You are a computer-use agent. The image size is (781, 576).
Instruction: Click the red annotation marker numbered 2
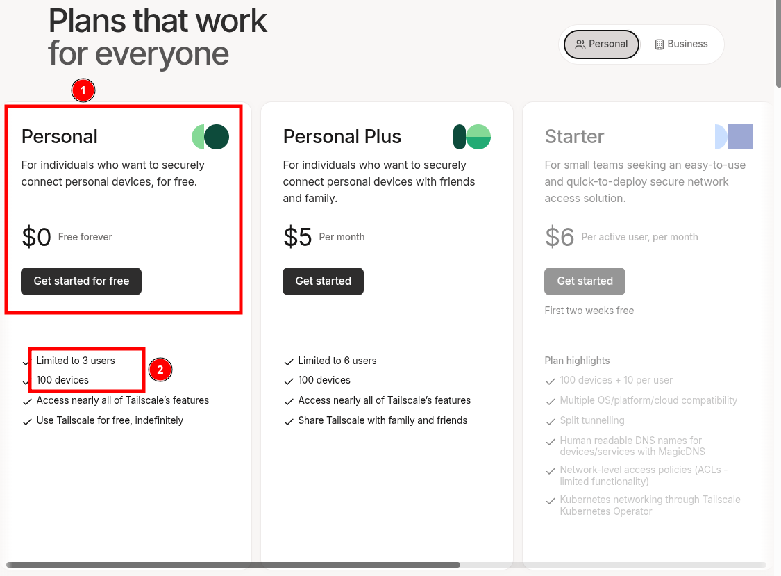point(160,370)
